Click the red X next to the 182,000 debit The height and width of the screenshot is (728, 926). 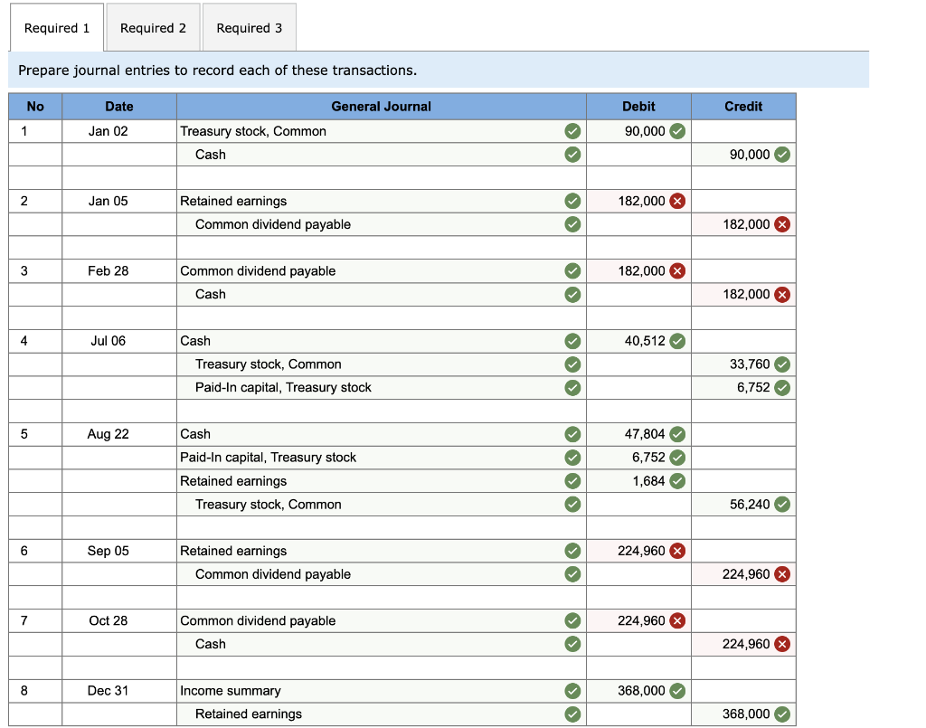[679, 201]
